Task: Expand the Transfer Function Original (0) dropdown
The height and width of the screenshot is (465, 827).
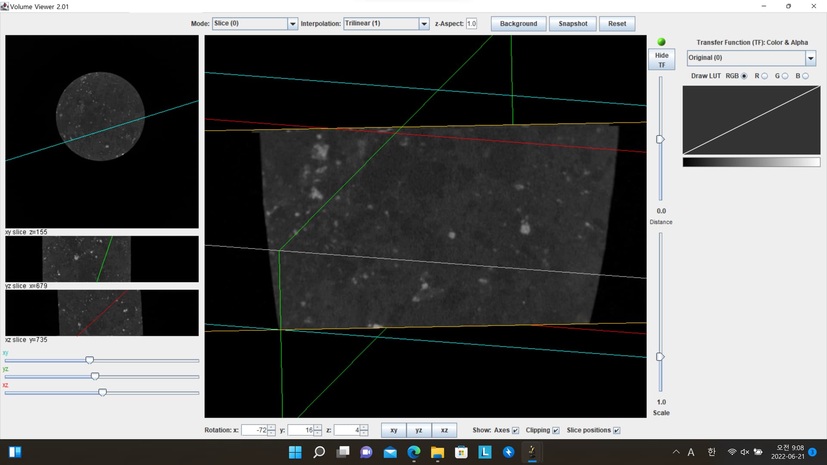Action: (x=811, y=58)
